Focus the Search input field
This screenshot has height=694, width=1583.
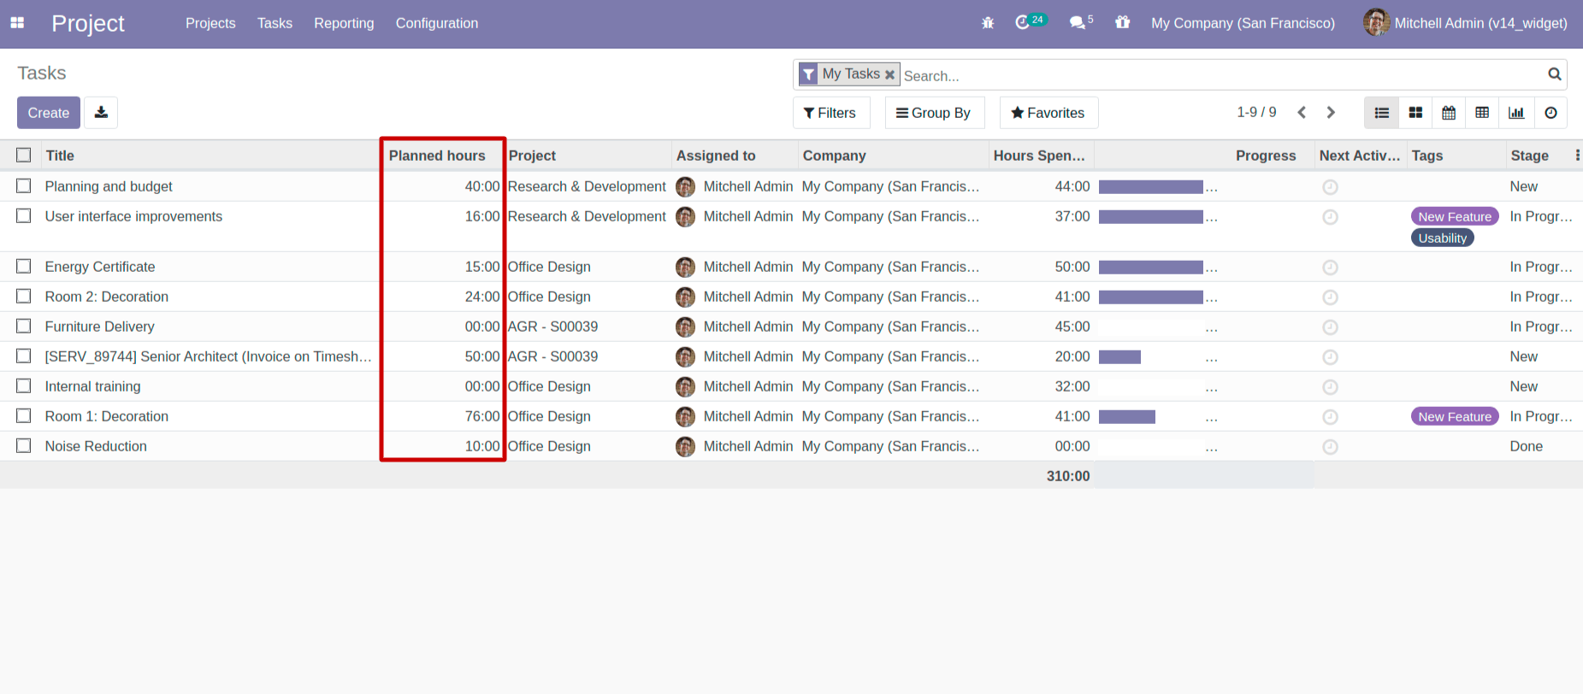[x=1223, y=75]
